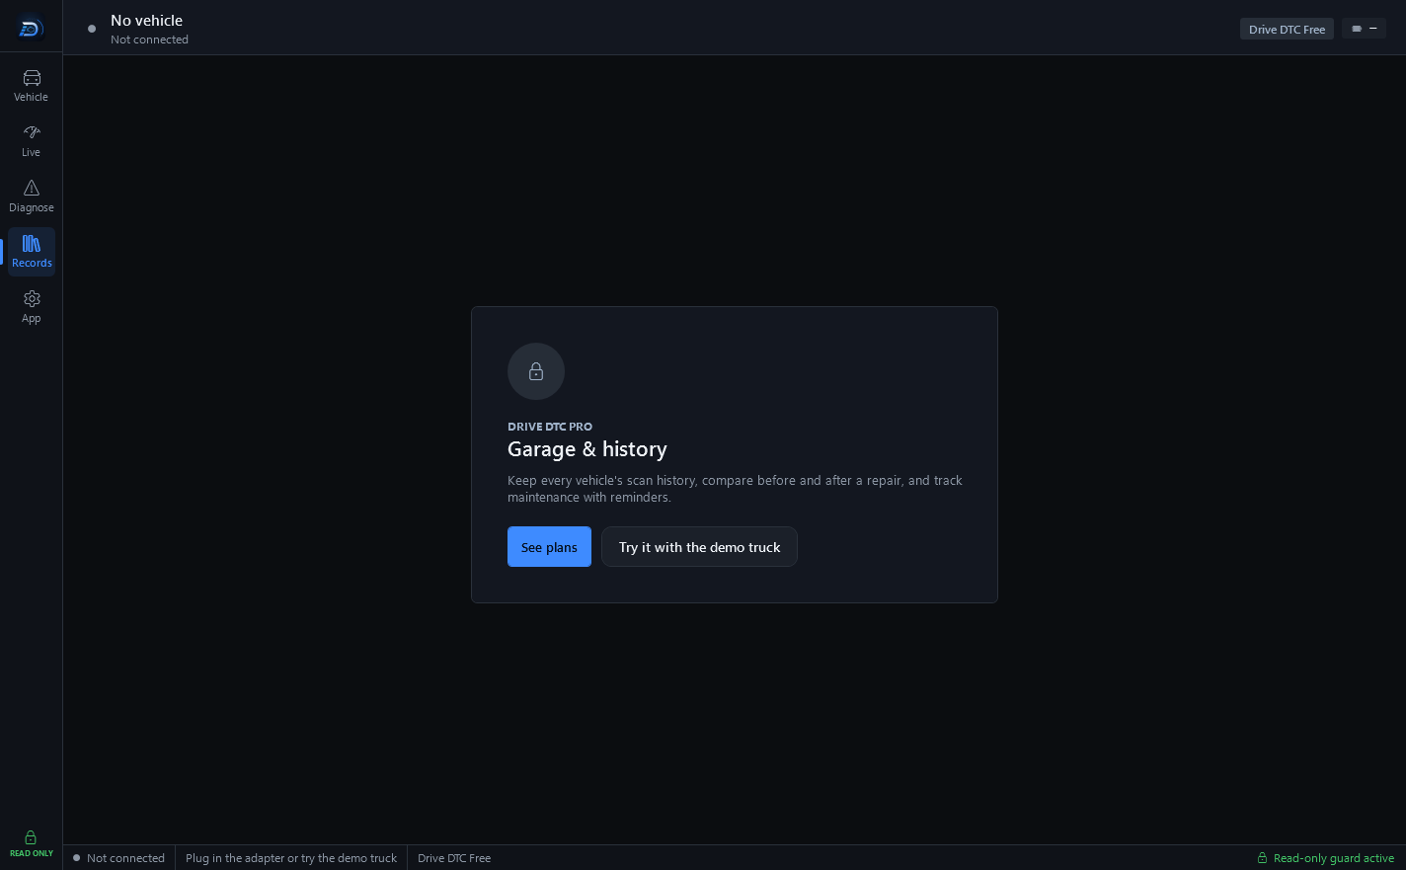Click Drive DTC Free in the status bar

[454, 858]
